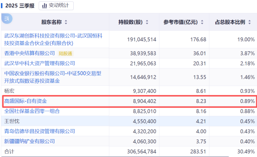Click market value 3.75

tap(201, 141)
